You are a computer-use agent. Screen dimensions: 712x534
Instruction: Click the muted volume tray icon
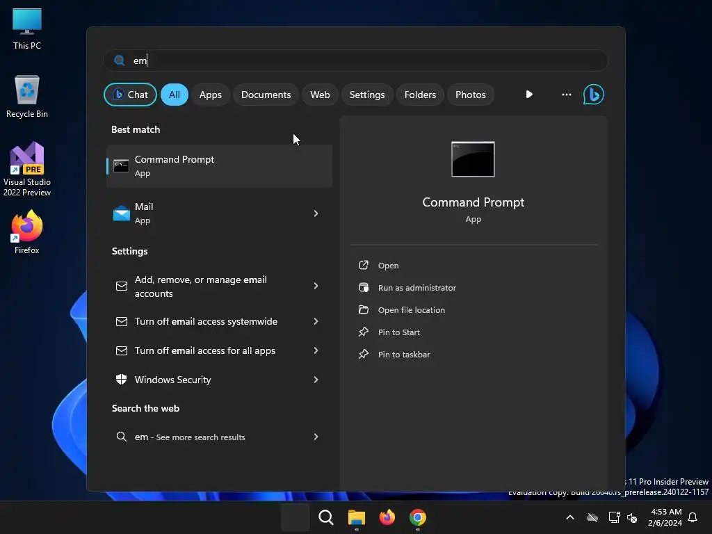(631, 517)
